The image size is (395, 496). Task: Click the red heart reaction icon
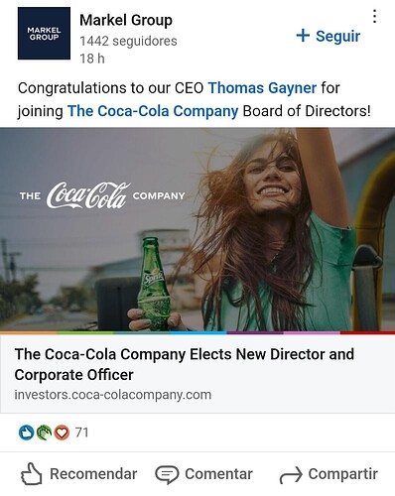[x=62, y=433]
